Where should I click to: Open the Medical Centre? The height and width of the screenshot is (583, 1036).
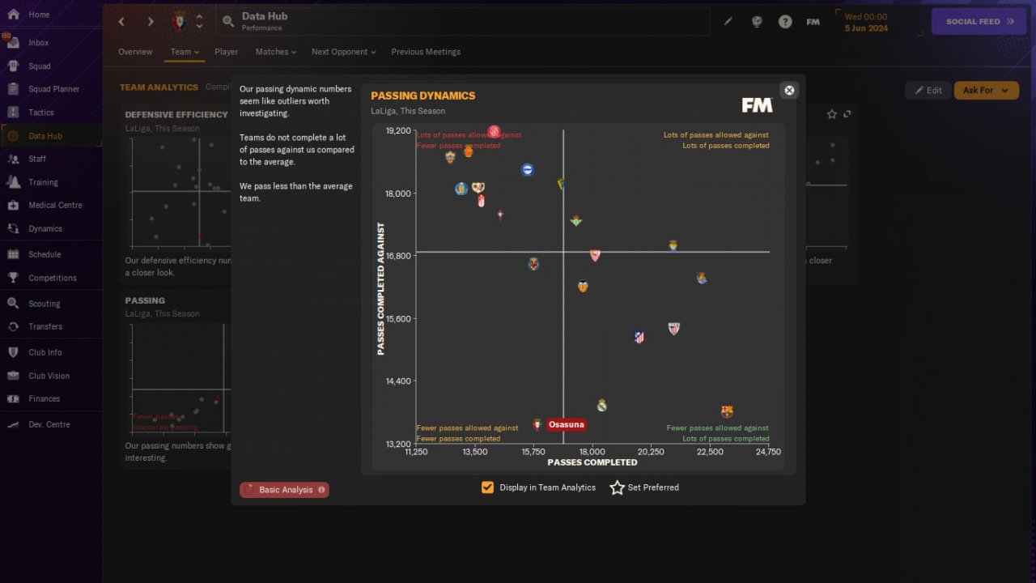click(55, 205)
